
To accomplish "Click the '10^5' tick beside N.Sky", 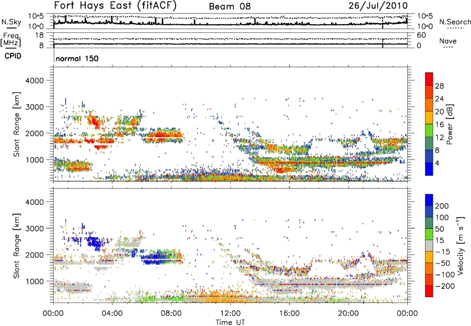I will click(x=36, y=16).
